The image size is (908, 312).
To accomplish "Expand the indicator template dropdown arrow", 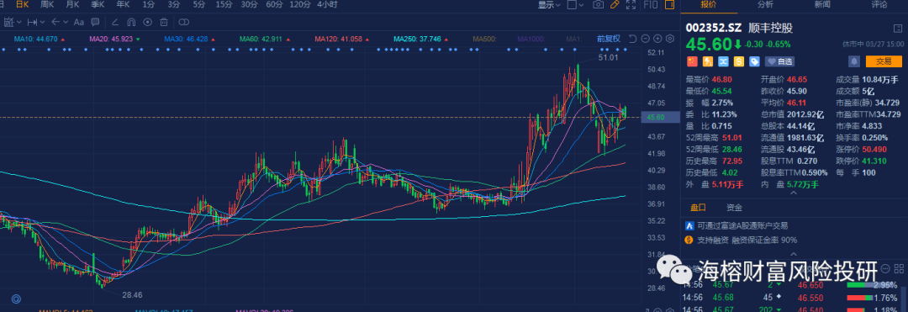I will click(x=19, y=22).
